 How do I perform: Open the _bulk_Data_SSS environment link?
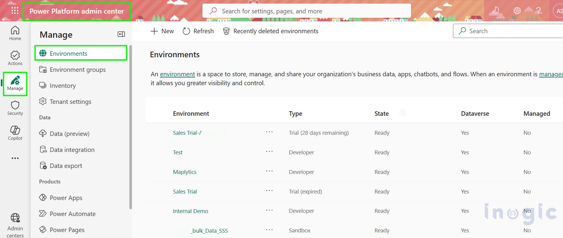click(x=209, y=231)
